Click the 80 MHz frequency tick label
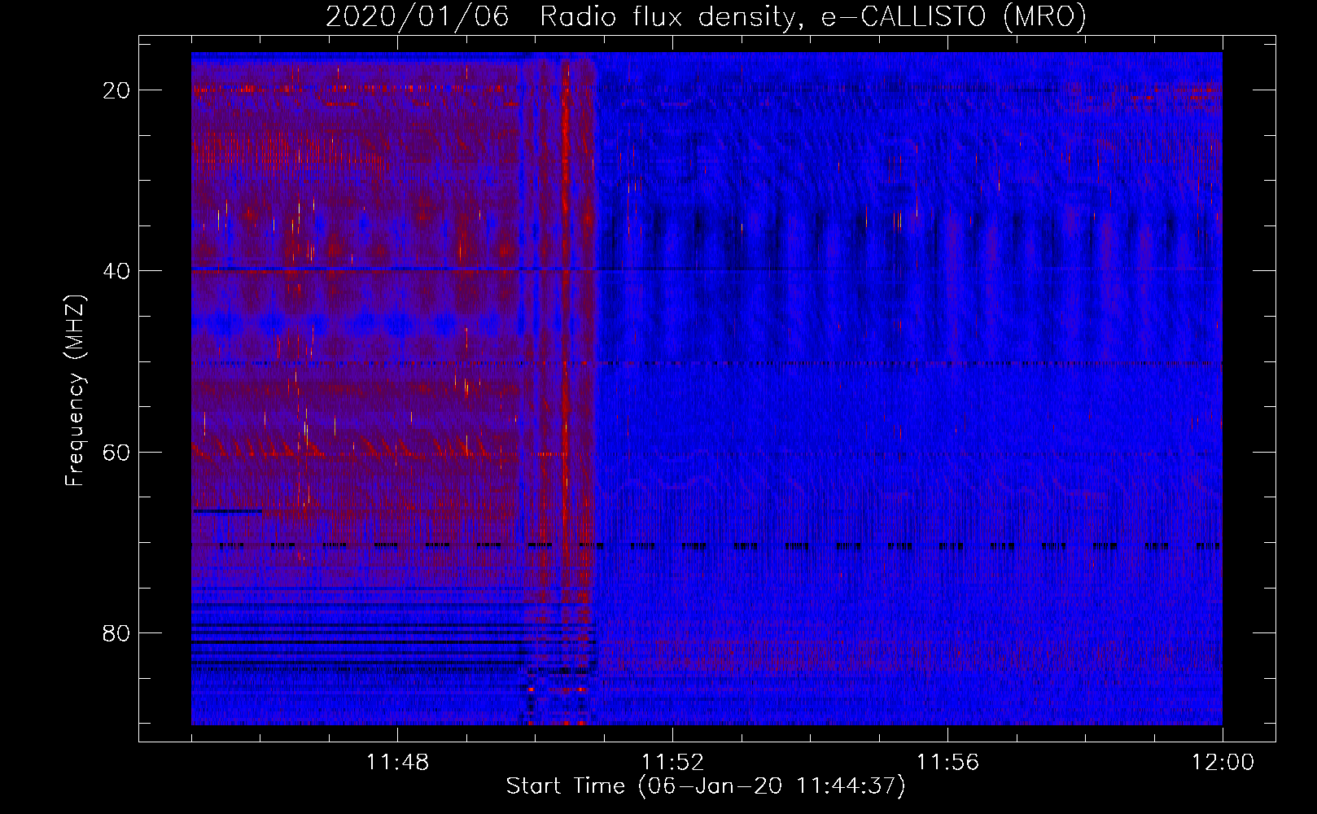This screenshot has width=1317, height=814. coord(117,633)
